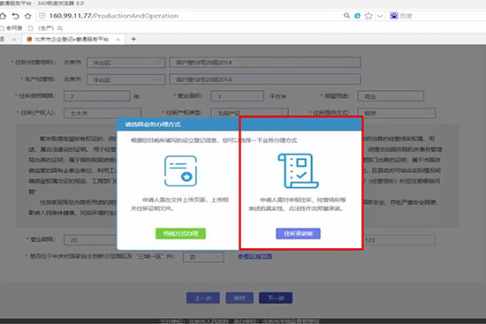Open the 住所 district dropdown showing 丰台区
Viewport: 486px width, 324px height.
click(x=126, y=63)
